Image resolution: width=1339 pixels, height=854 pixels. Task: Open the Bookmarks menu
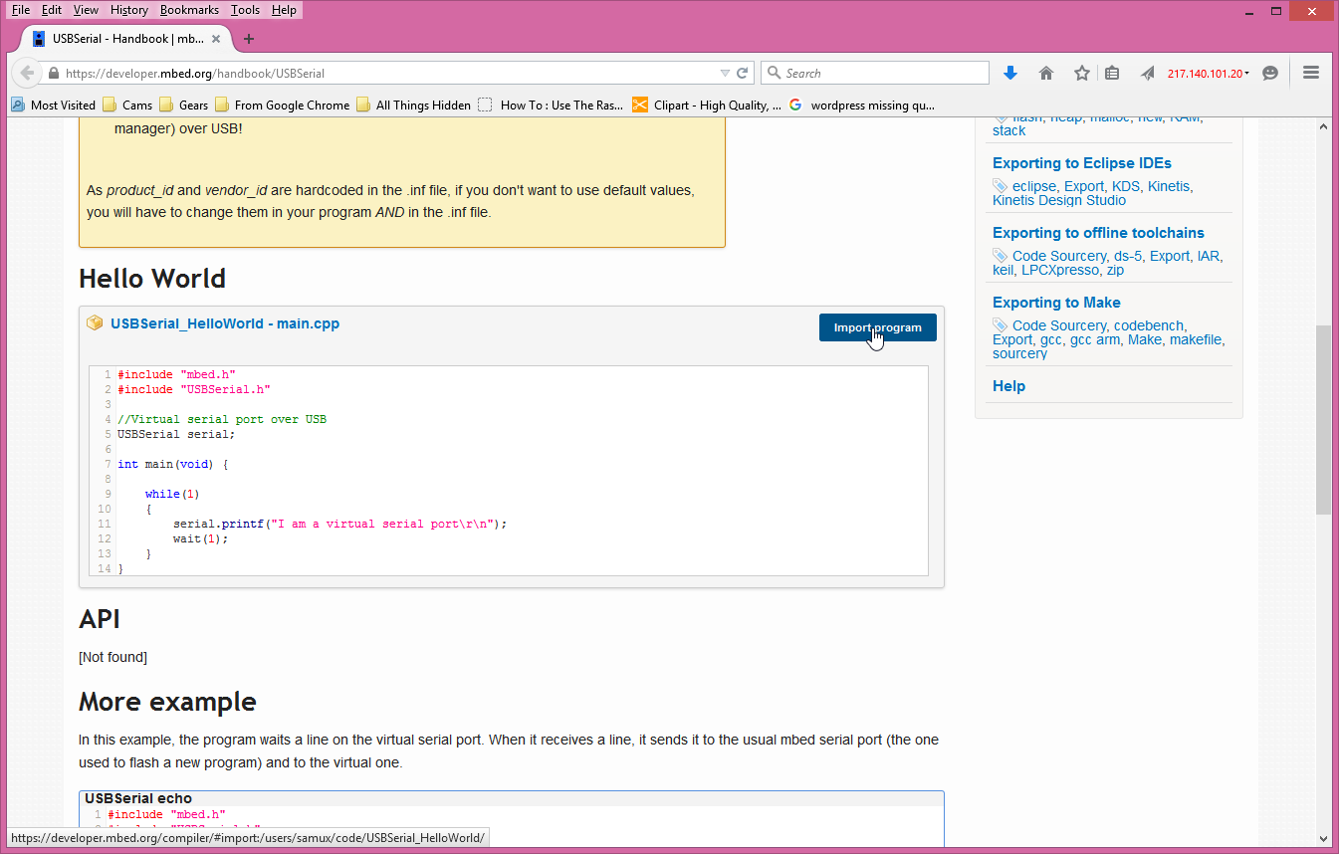[x=190, y=10]
